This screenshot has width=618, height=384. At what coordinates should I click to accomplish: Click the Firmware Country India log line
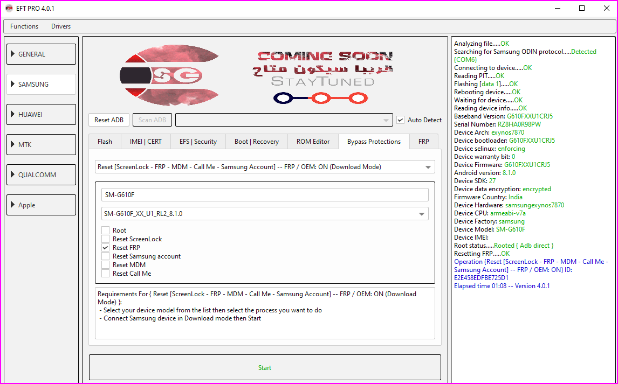(488, 197)
